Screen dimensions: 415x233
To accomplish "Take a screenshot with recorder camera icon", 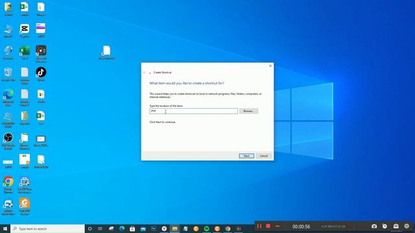I will point(374,226).
